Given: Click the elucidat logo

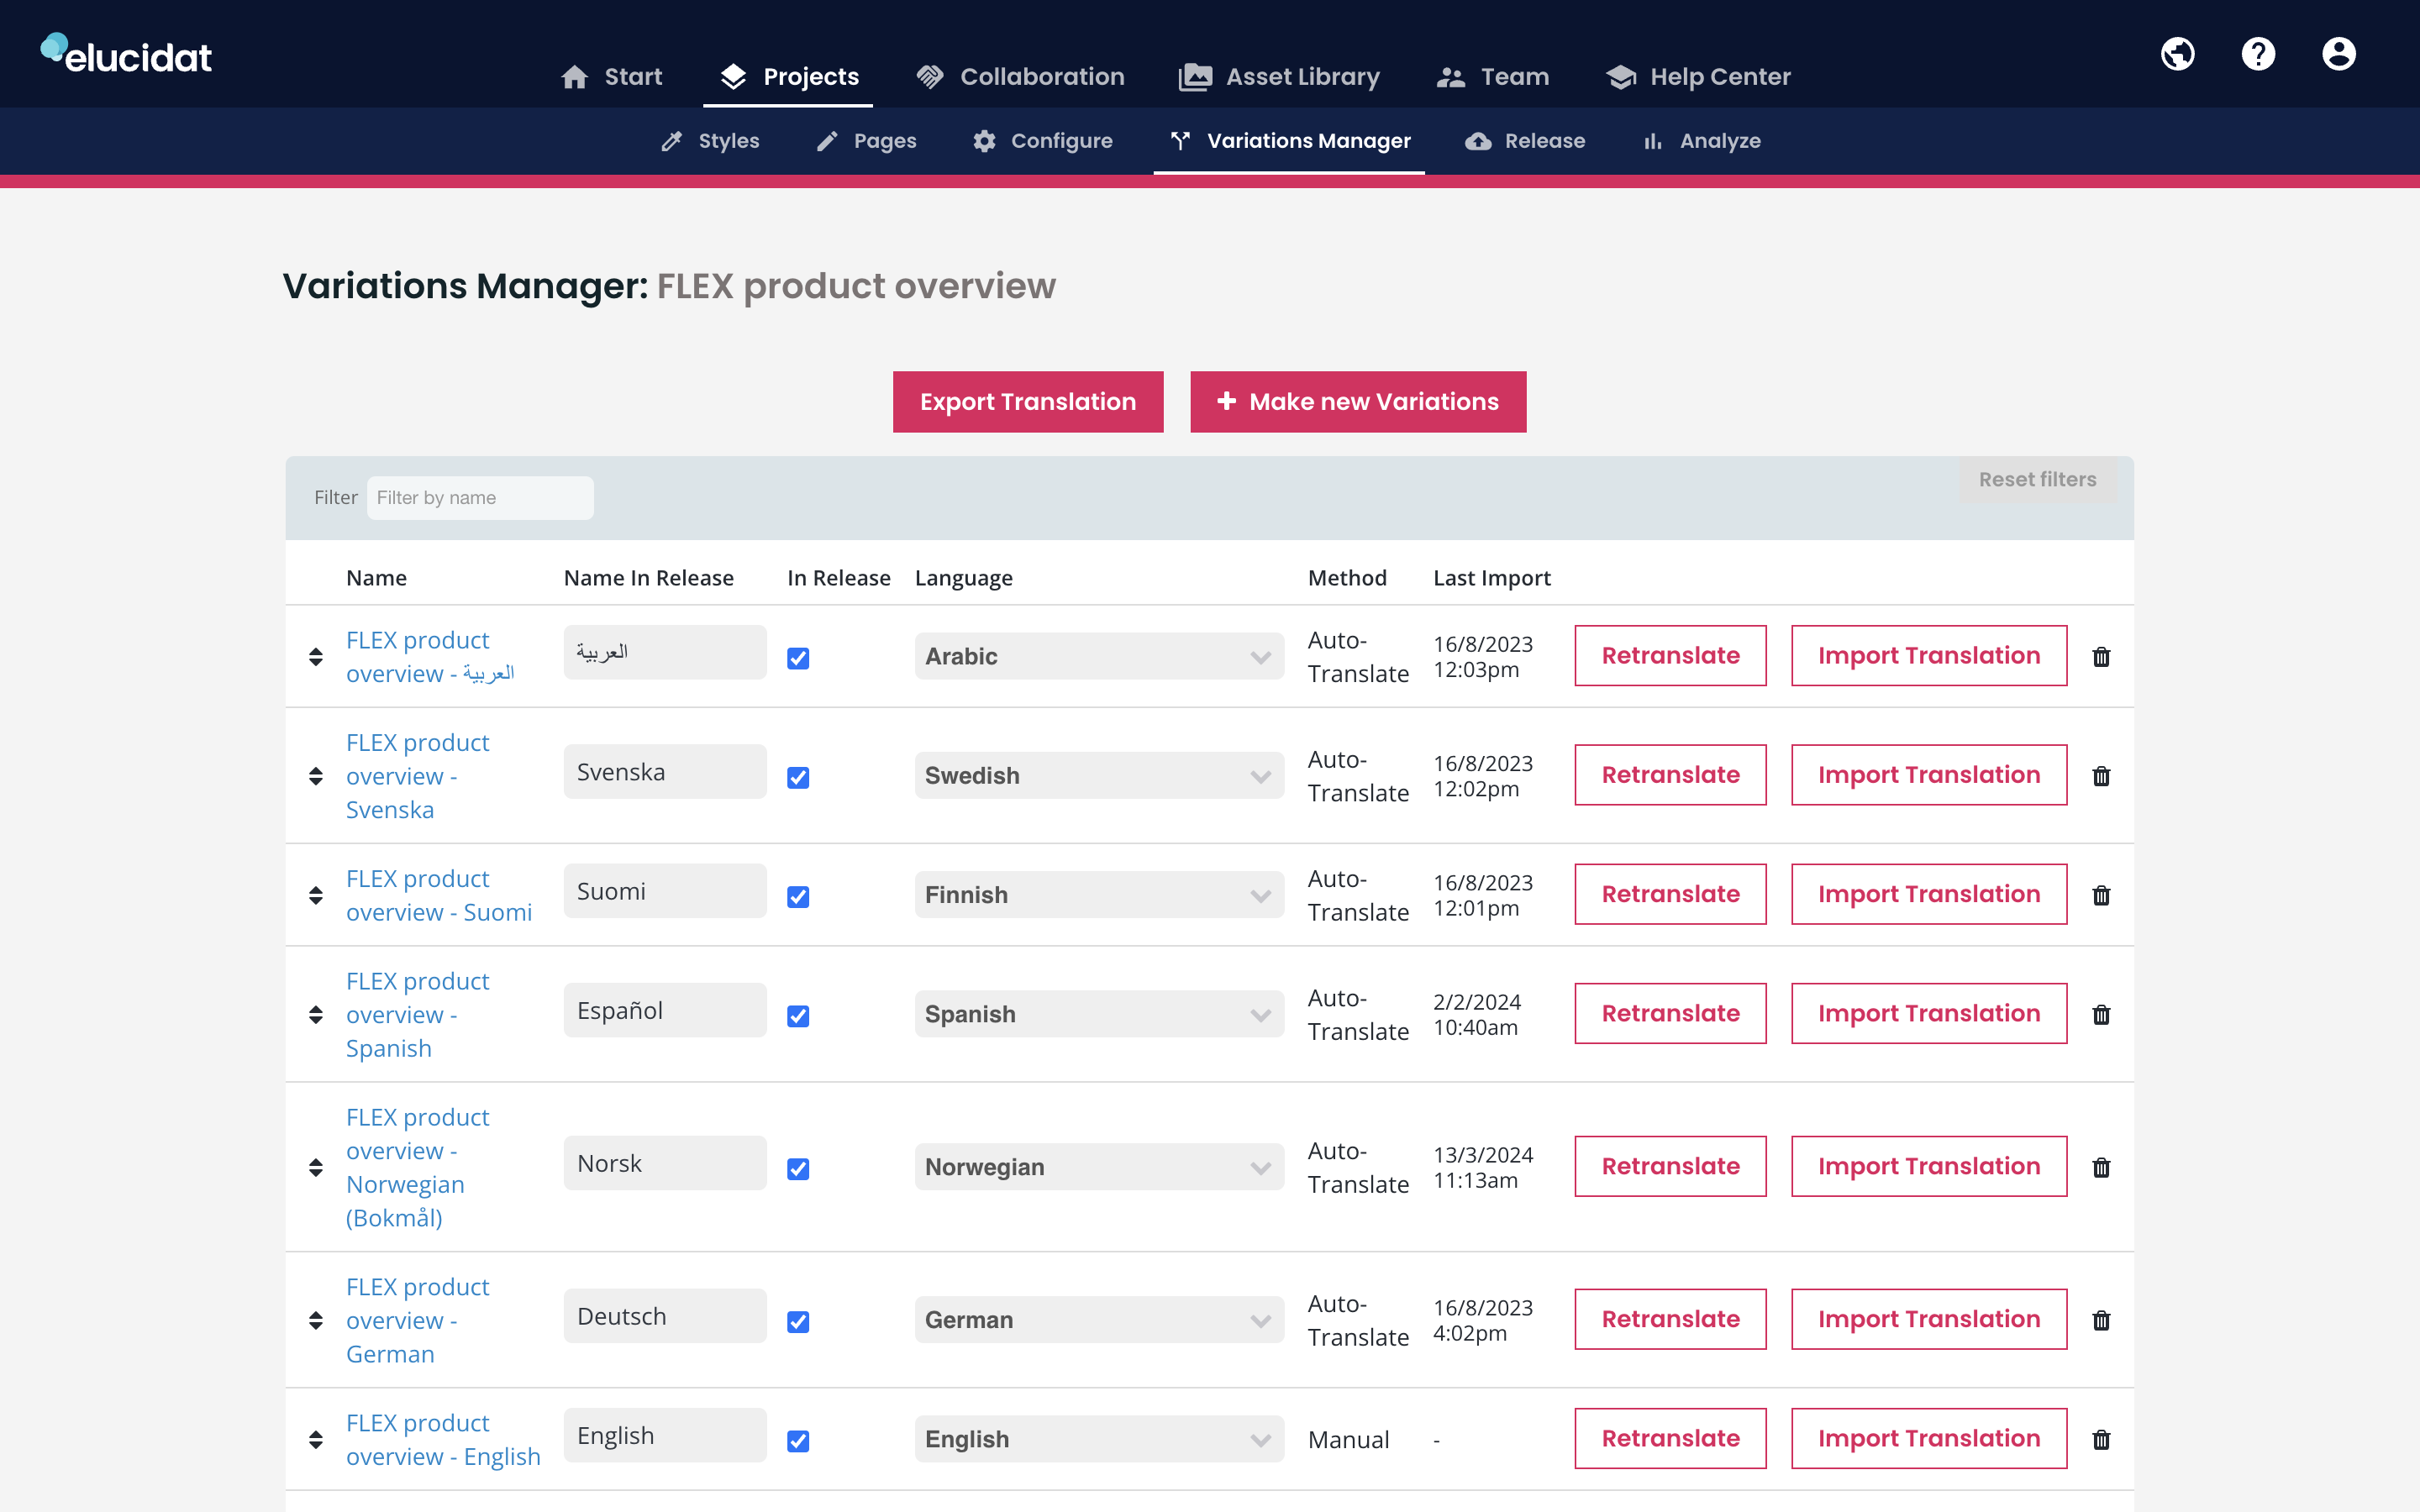Looking at the screenshot, I should pos(125,53).
